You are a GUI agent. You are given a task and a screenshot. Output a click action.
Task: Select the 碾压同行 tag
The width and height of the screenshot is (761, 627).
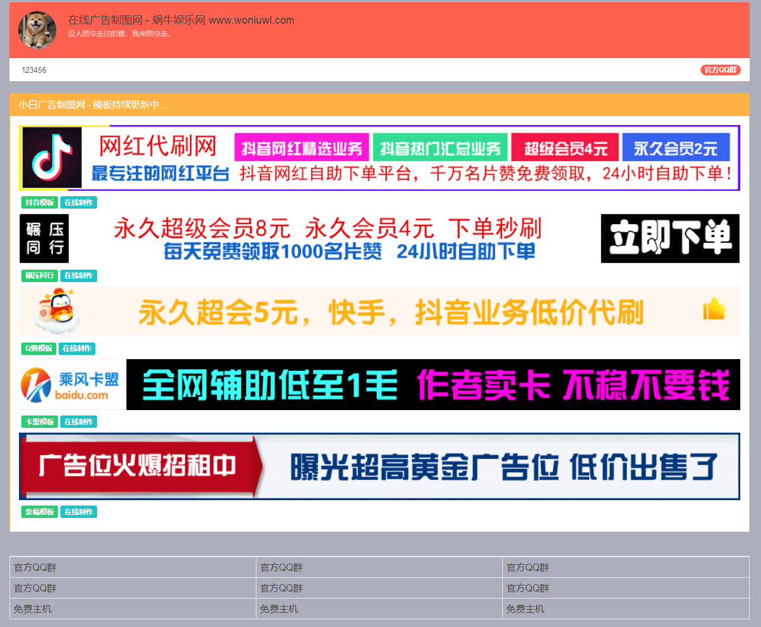[x=40, y=276]
